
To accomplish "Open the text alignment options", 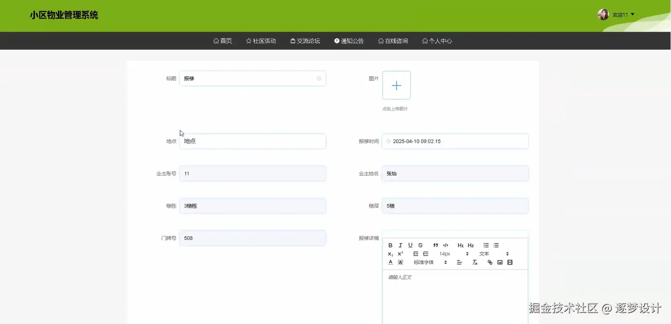I will pyautogui.click(x=459, y=262).
